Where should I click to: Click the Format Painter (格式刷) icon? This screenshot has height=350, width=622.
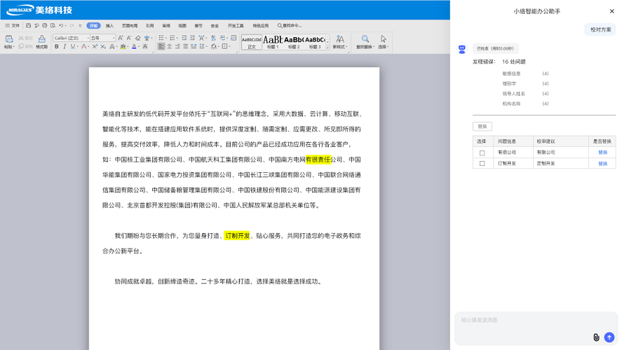(x=41, y=40)
